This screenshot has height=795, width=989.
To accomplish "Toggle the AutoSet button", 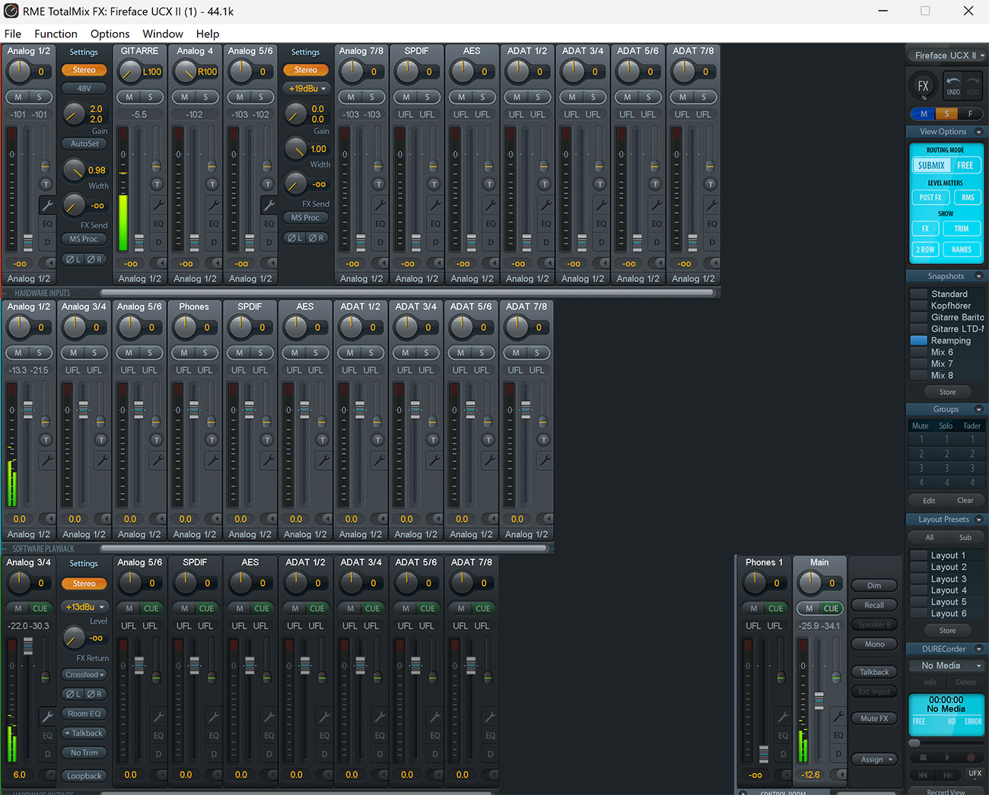I will coord(84,143).
